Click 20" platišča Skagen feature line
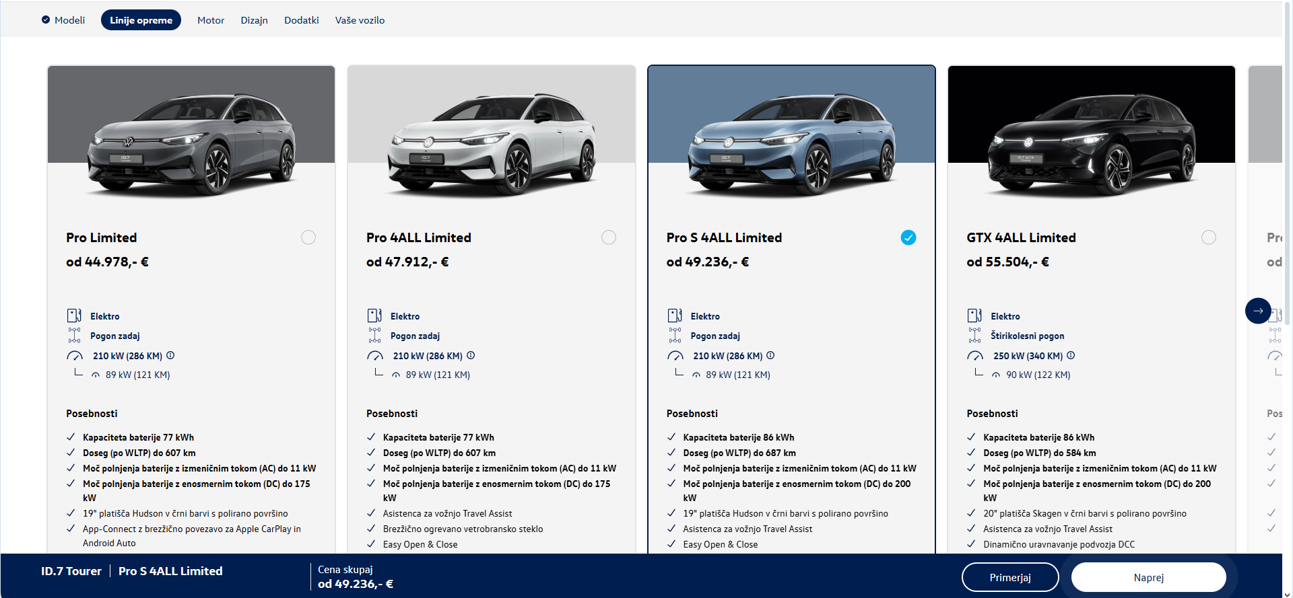 [1085, 513]
